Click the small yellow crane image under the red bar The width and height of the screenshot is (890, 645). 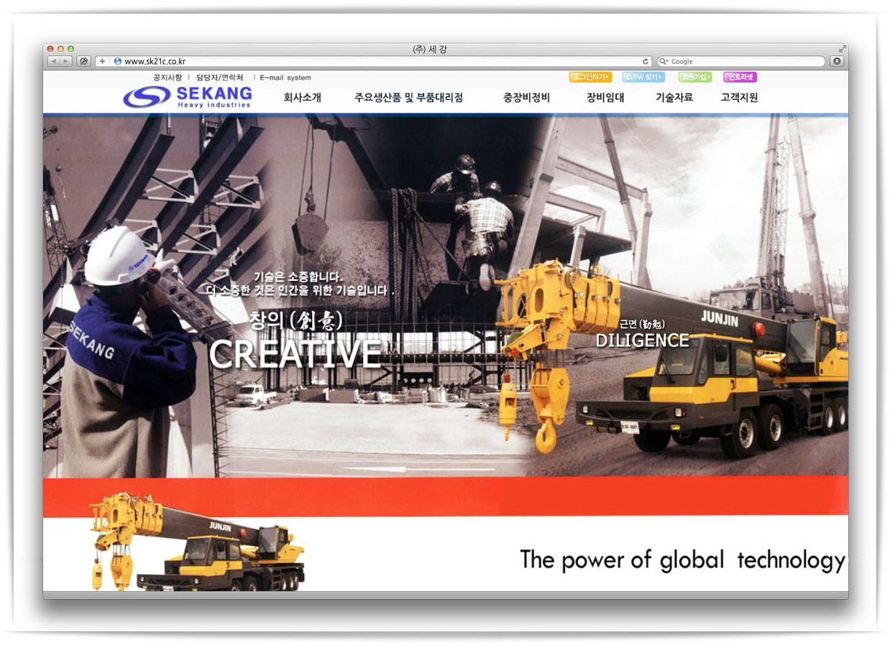(198, 542)
